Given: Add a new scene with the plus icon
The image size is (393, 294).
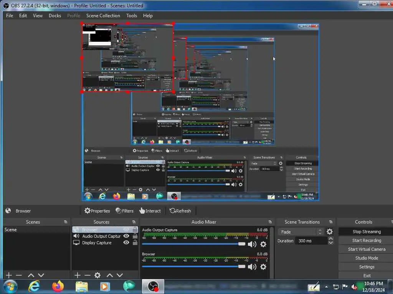Looking at the screenshot, I should pos(9,275).
